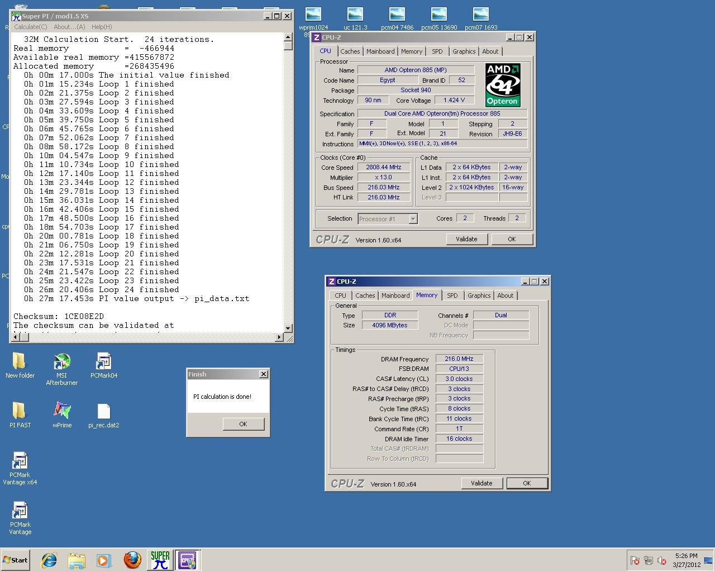715x572 pixels.
Task: Click the network tray icon
Action: coord(649,560)
